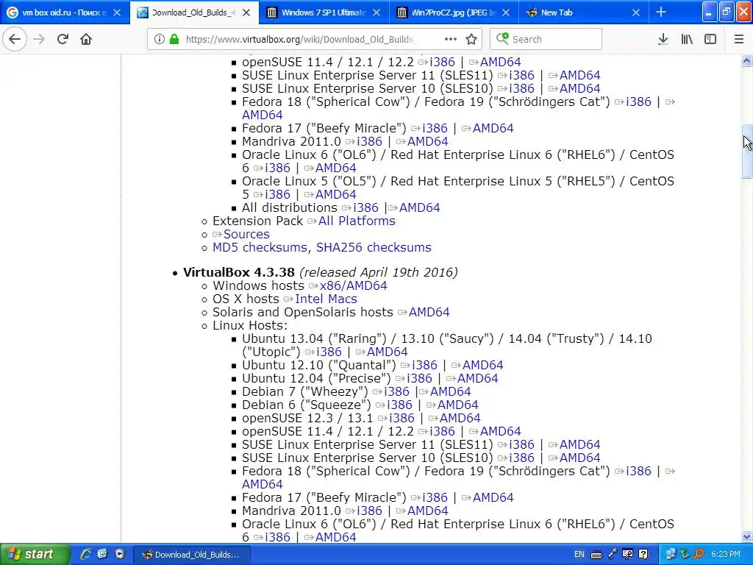This screenshot has height=565, width=753.
Task: Click the scrollbar up arrow
Action: click(746, 60)
